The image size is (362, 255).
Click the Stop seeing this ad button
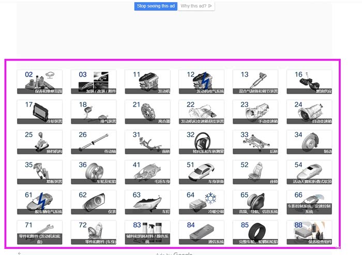pos(156,6)
